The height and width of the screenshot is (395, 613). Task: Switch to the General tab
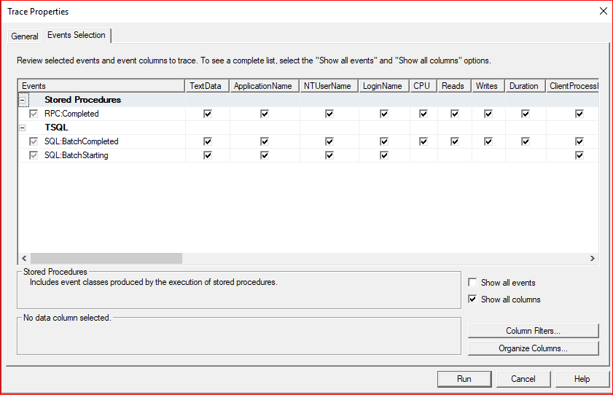(x=25, y=36)
